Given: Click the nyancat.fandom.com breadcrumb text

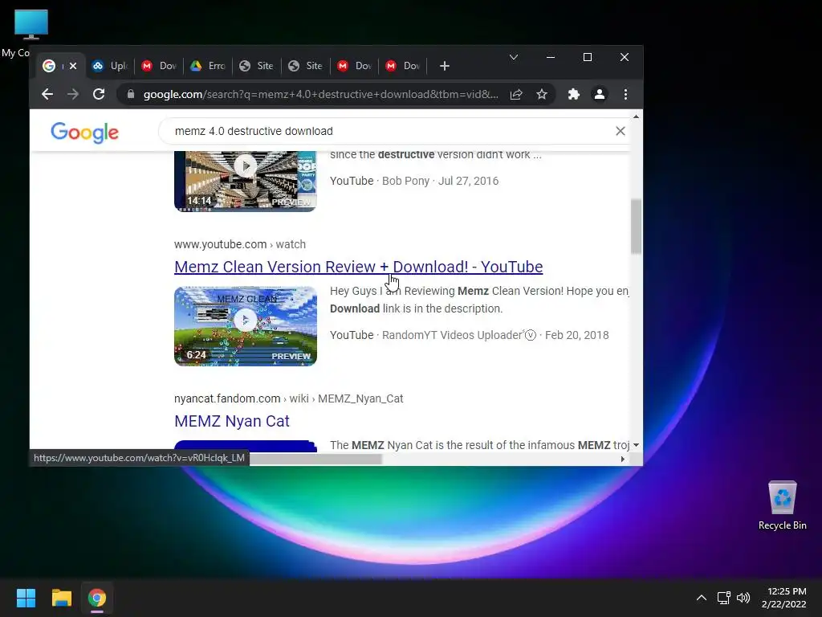Looking at the screenshot, I should [288, 398].
